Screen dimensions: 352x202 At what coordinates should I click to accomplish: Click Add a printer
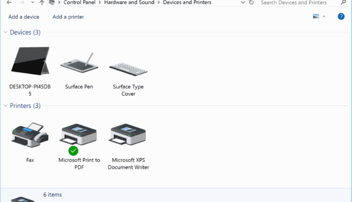[x=68, y=17]
